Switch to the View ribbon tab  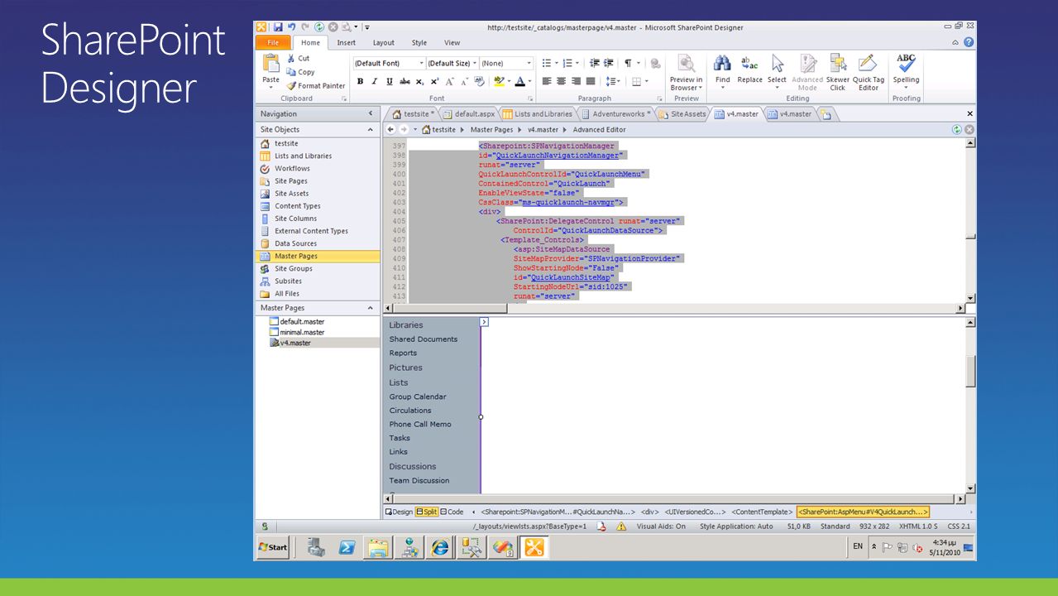(x=452, y=43)
